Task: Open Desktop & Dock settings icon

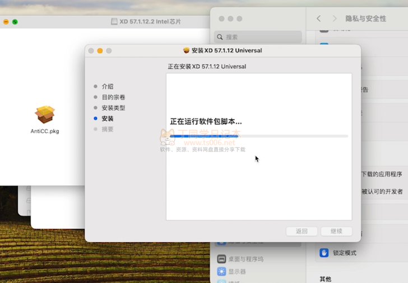Action: 221,260
